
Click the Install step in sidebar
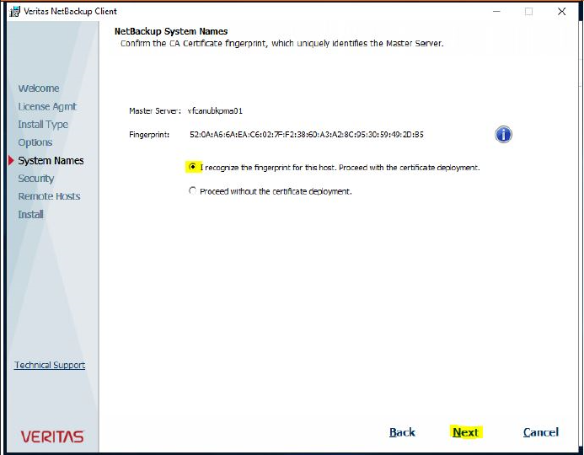[30, 215]
